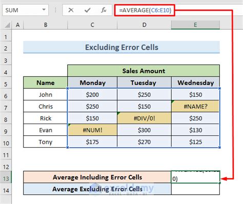
Task: Open Insert Function fx dialog
Action: pos(104,10)
